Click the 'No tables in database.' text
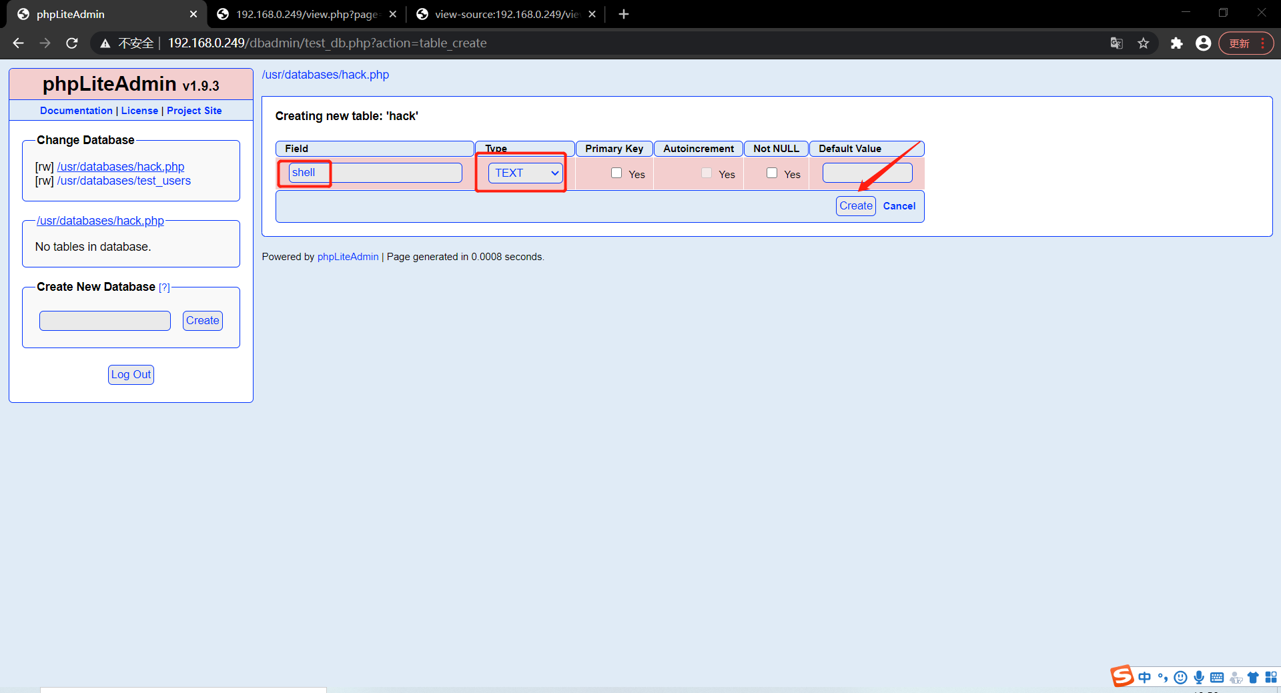1281x693 pixels. pyautogui.click(x=93, y=247)
